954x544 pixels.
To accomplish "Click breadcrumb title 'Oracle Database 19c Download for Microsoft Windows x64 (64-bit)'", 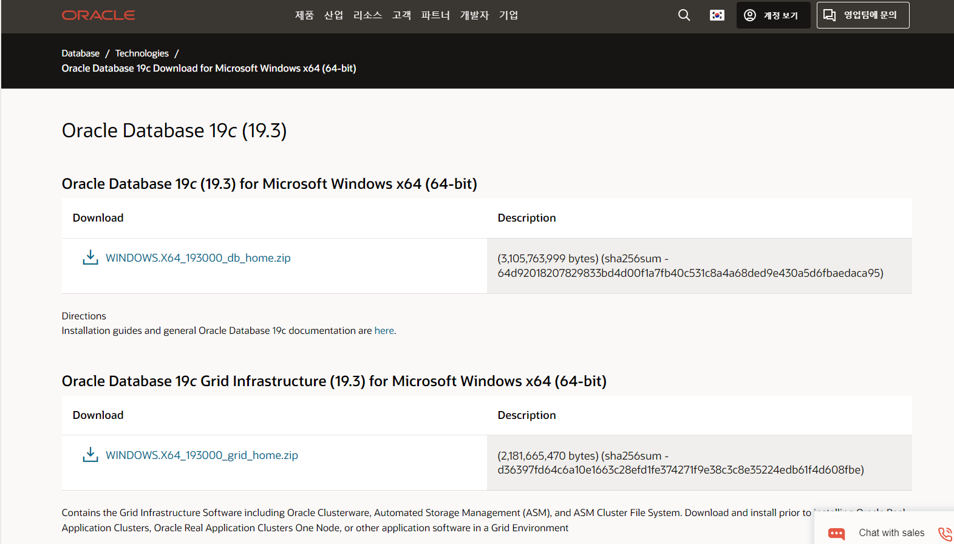I will [209, 68].
